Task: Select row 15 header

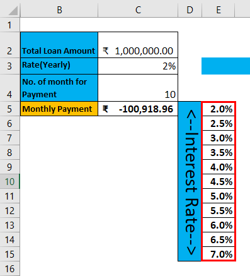Action: pyautogui.click(x=9, y=254)
